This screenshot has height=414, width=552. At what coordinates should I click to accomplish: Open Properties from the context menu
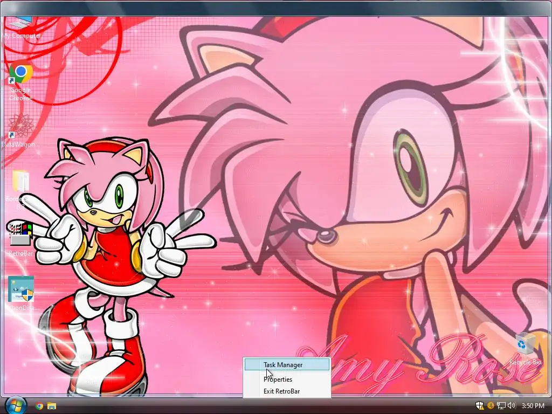pos(287,379)
